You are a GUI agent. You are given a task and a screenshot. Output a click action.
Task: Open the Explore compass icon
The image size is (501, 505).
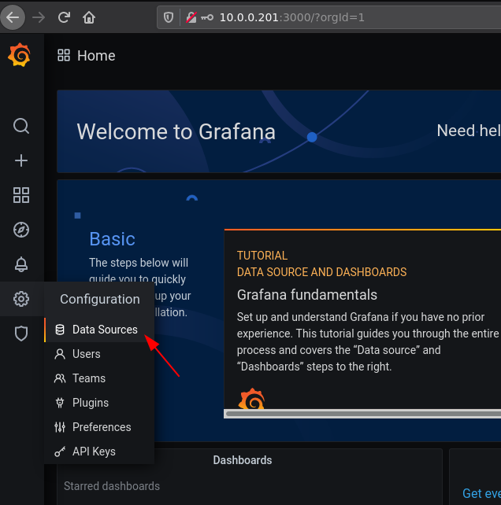click(21, 230)
